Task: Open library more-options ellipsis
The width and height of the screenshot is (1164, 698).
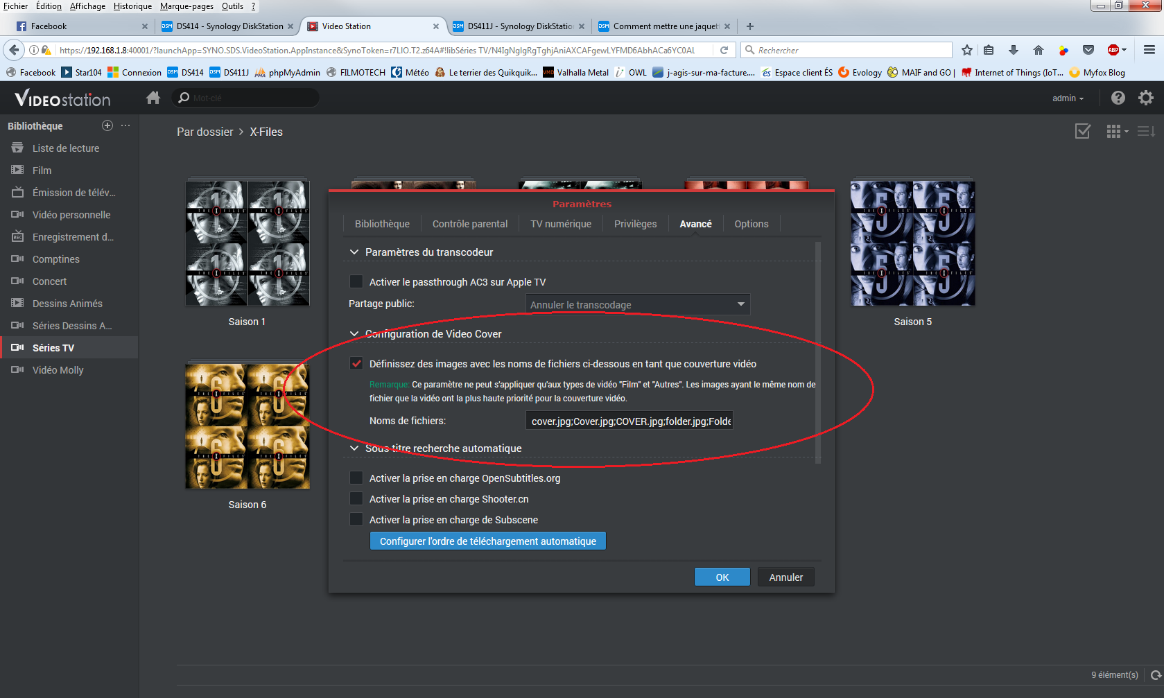Action: pos(125,125)
